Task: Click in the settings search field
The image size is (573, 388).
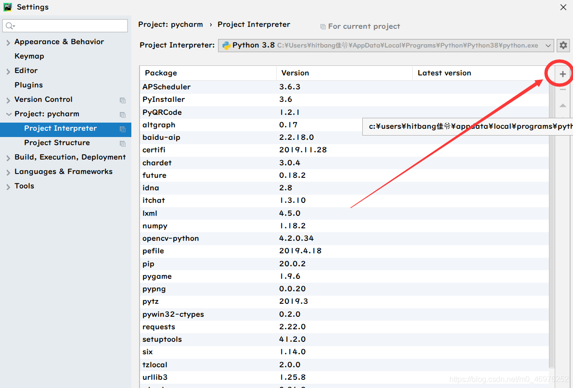Action: (65, 26)
